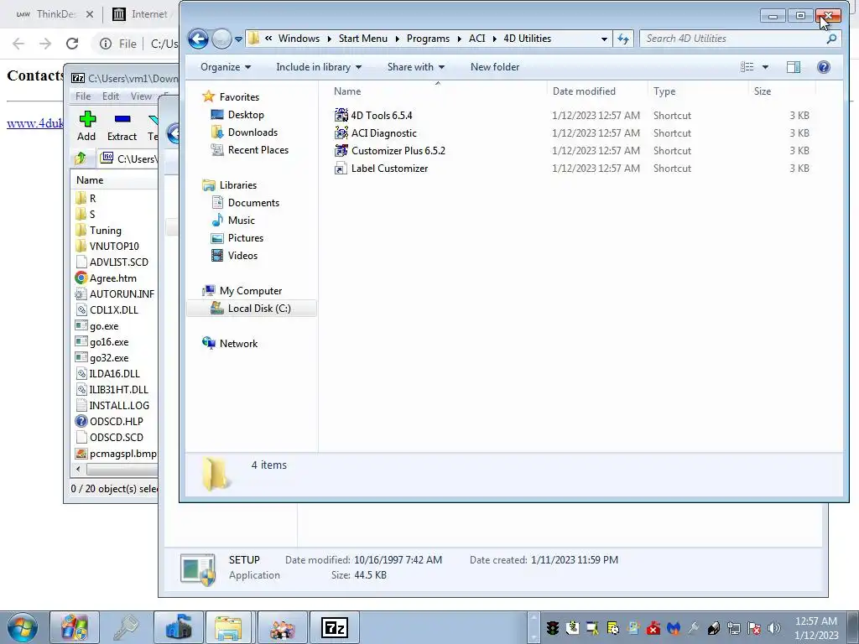
Task: Open Pictures library
Action: pyautogui.click(x=246, y=237)
